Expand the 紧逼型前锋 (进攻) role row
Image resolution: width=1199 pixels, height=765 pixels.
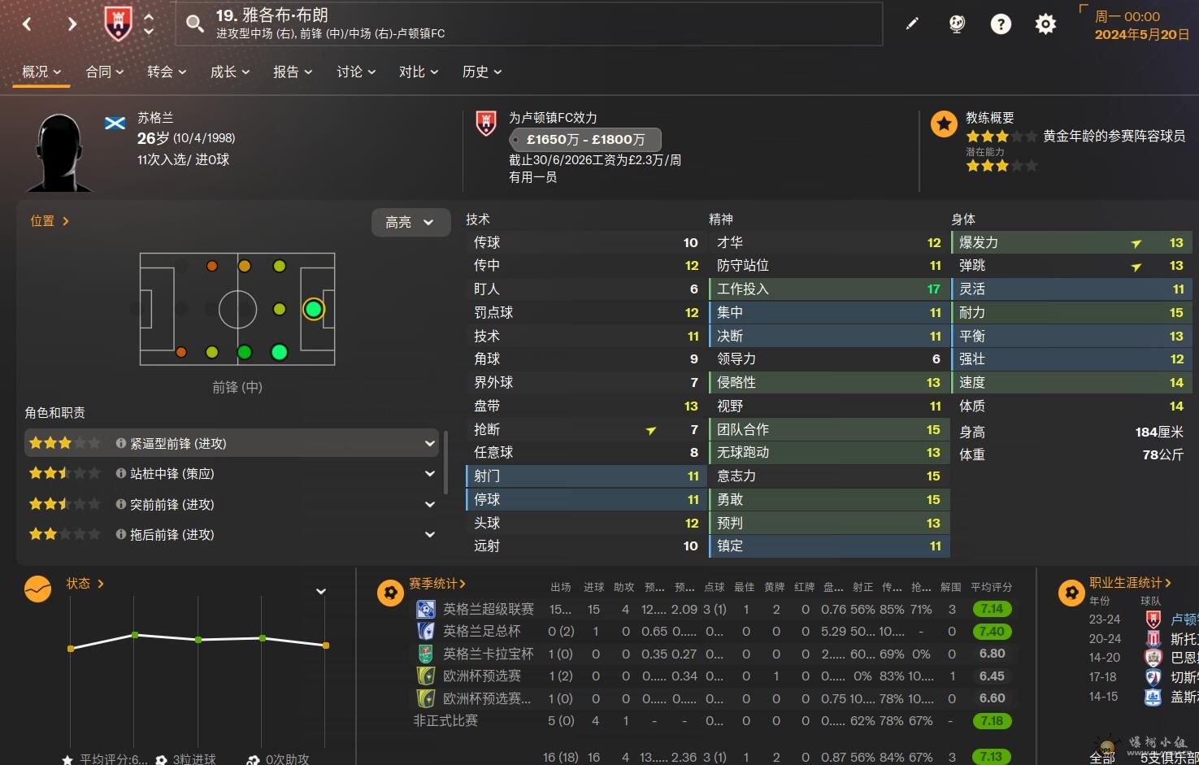click(429, 443)
